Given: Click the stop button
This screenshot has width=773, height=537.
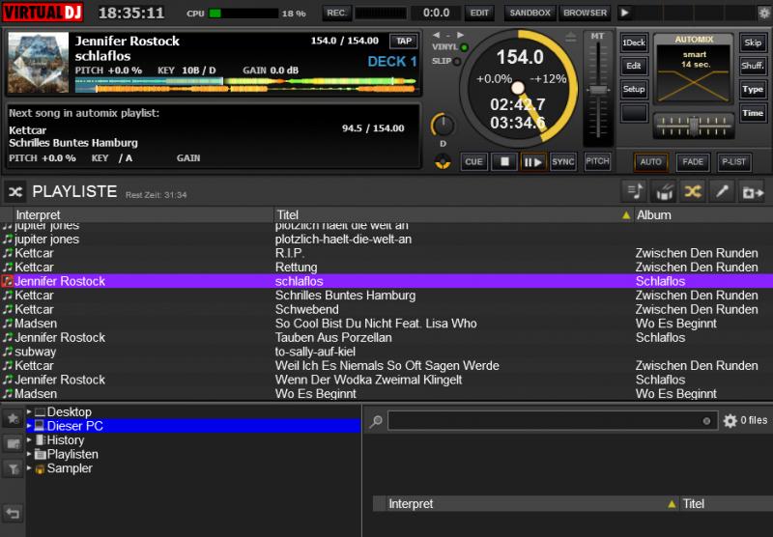Looking at the screenshot, I should (503, 162).
